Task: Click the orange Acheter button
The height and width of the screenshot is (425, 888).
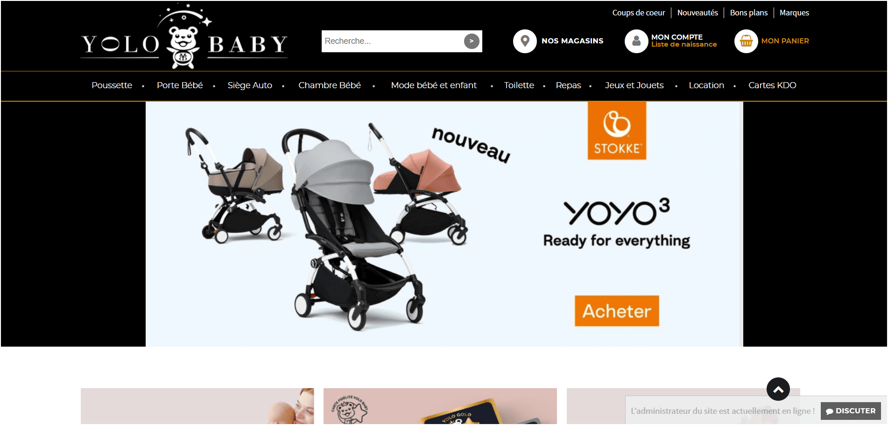Action: pyautogui.click(x=617, y=311)
